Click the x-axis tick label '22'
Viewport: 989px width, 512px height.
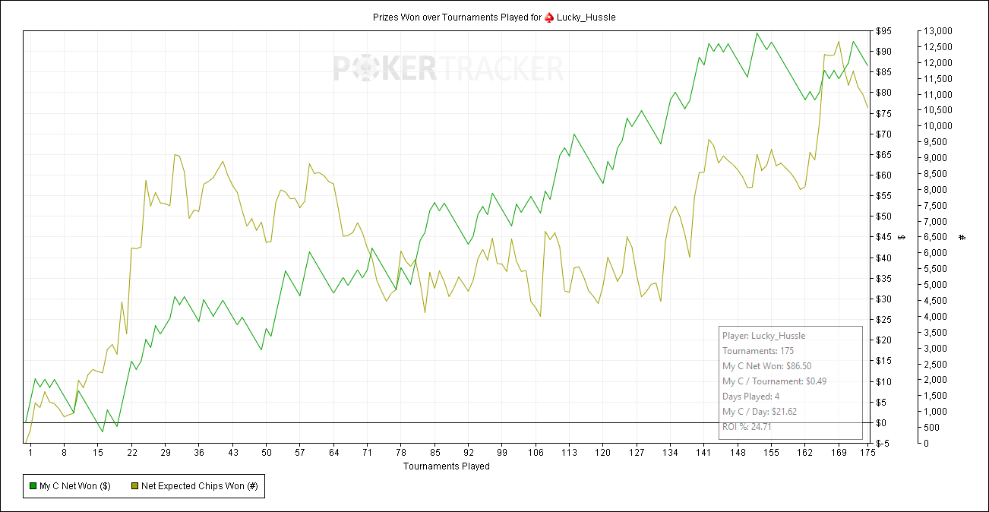(131, 453)
